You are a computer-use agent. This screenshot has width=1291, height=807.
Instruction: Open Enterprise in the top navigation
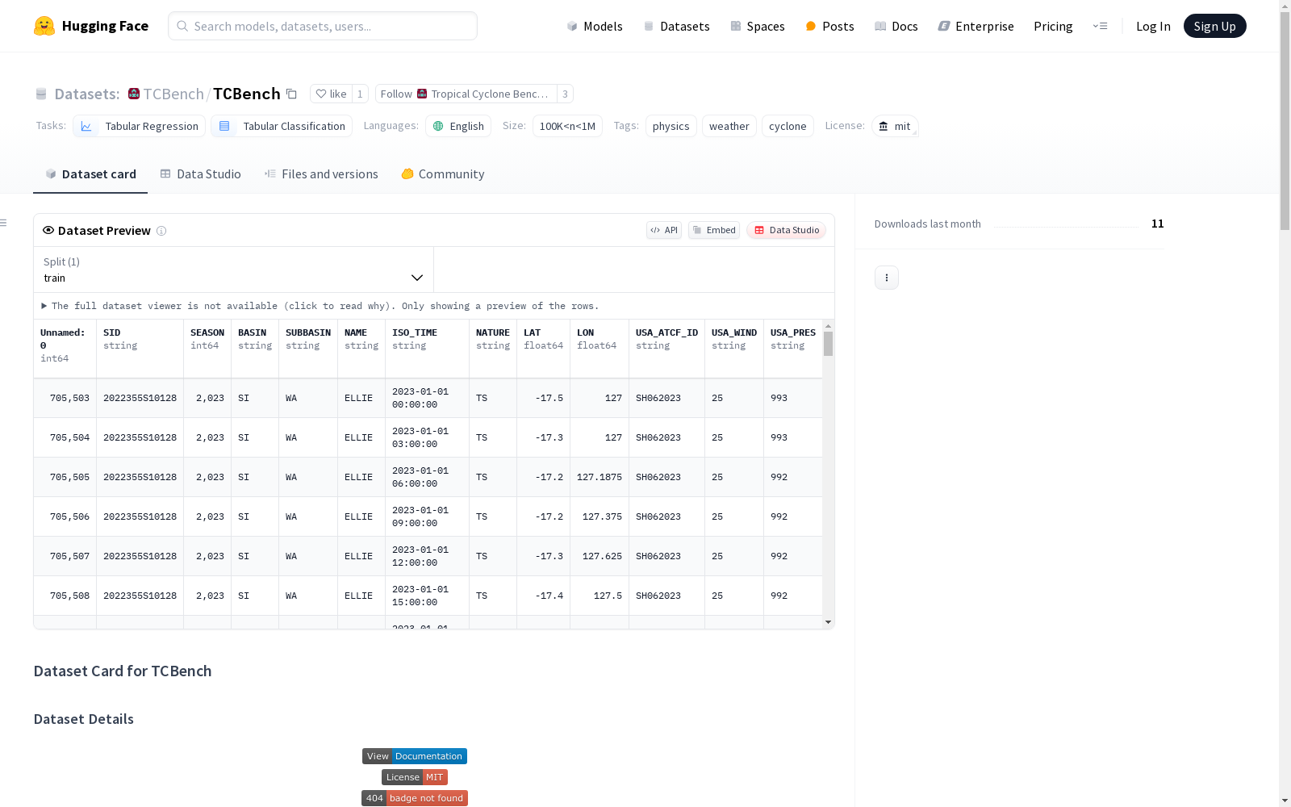pos(976,26)
